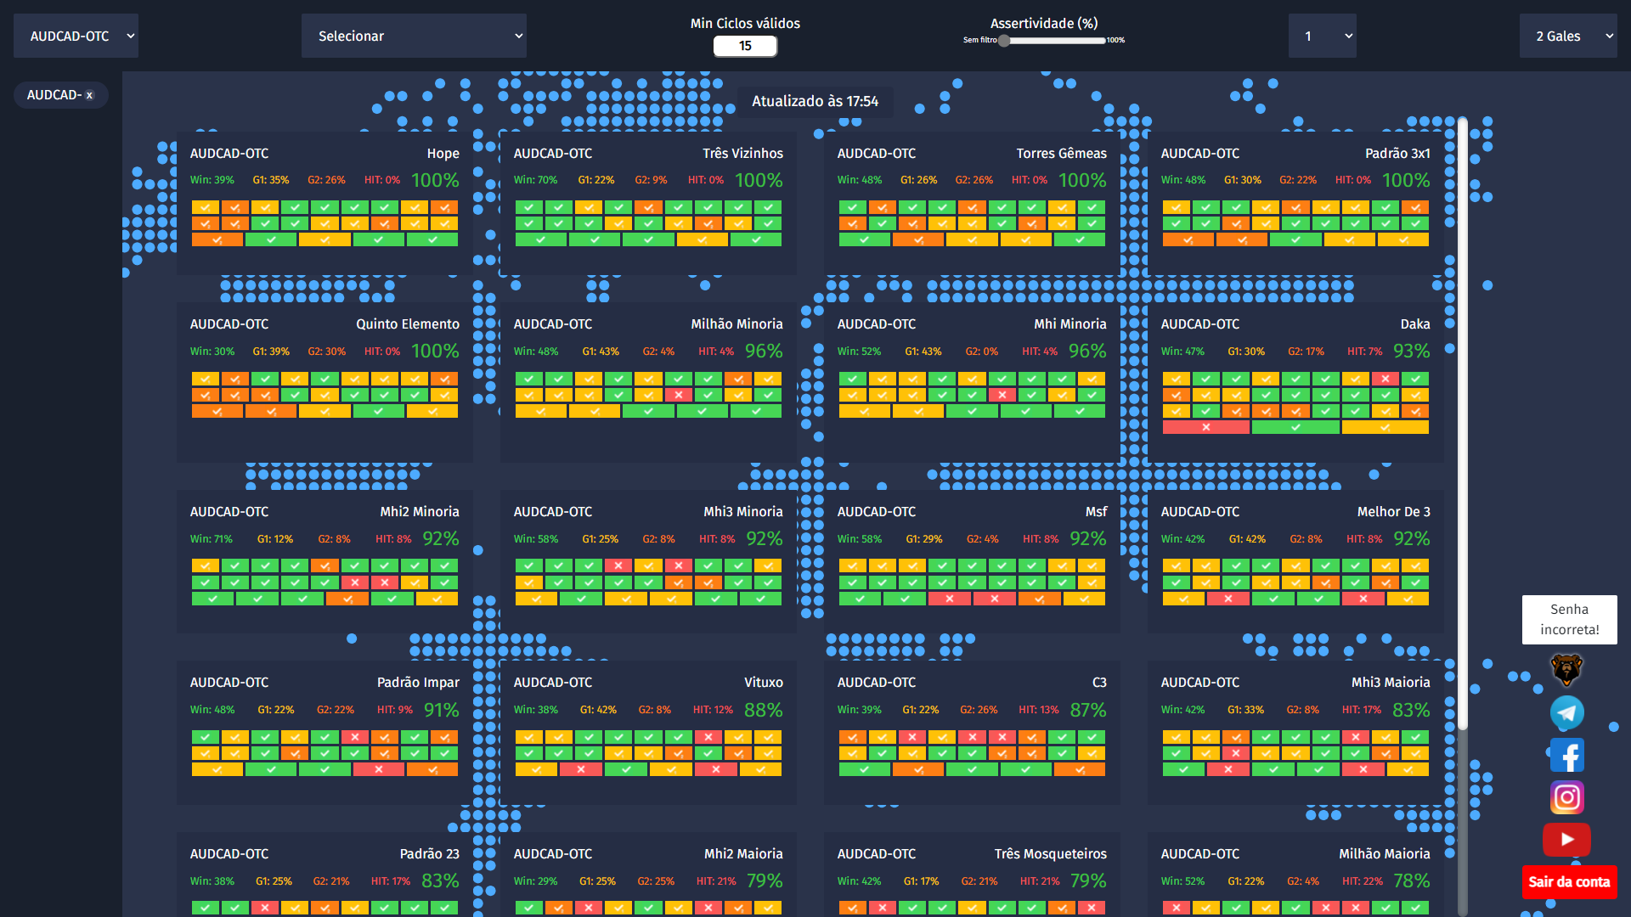
Task: Expand the Selecionar strategy dropdown
Action: 414,36
